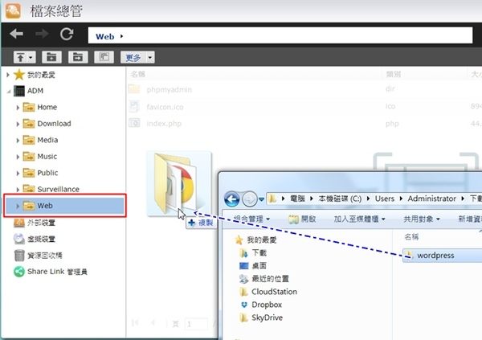Viewport: 482px width, 340px height.
Task: Click Users in Explorer address path
Action: pos(385,199)
